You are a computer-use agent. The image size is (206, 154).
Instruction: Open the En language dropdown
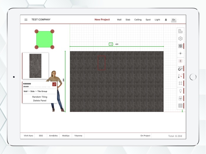[x=174, y=20]
